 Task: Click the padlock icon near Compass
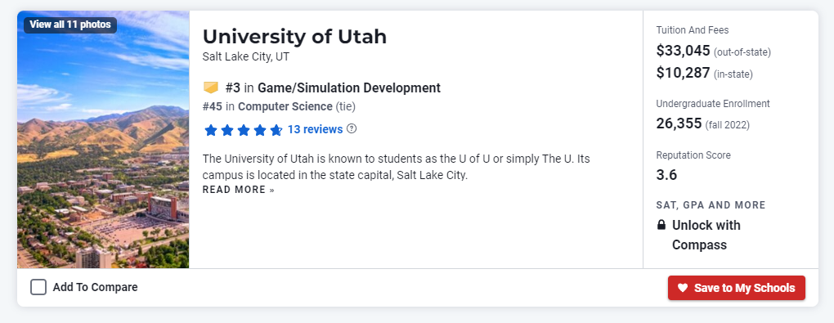(661, 225)
